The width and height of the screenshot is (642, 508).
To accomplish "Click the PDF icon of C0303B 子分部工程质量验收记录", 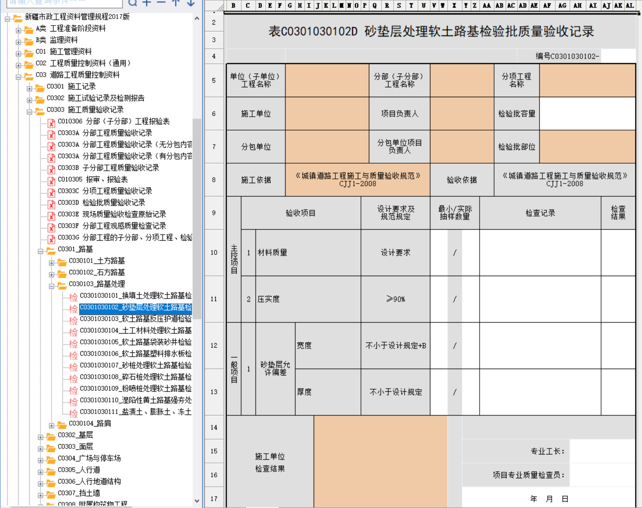I will point(51,169).
